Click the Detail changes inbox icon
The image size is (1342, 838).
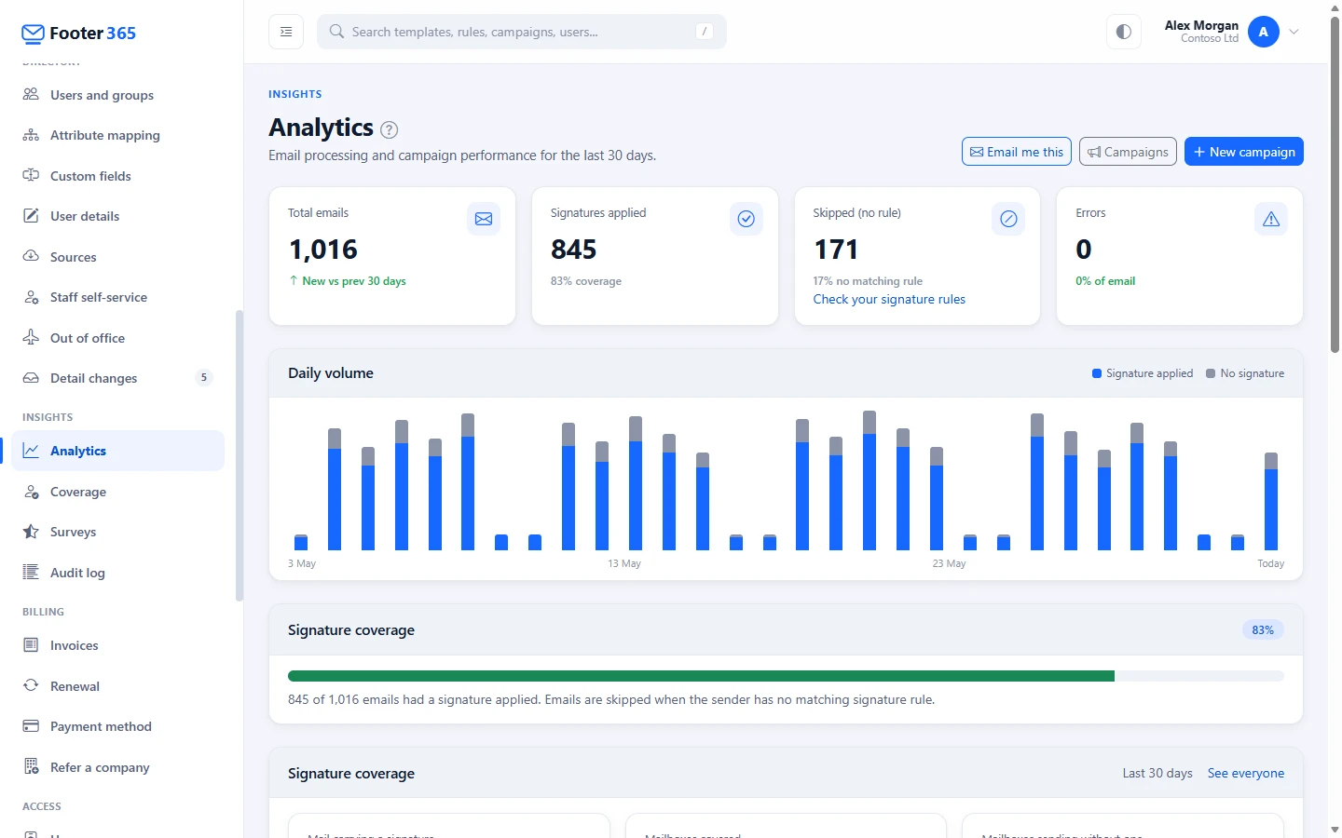pos(31,378)
